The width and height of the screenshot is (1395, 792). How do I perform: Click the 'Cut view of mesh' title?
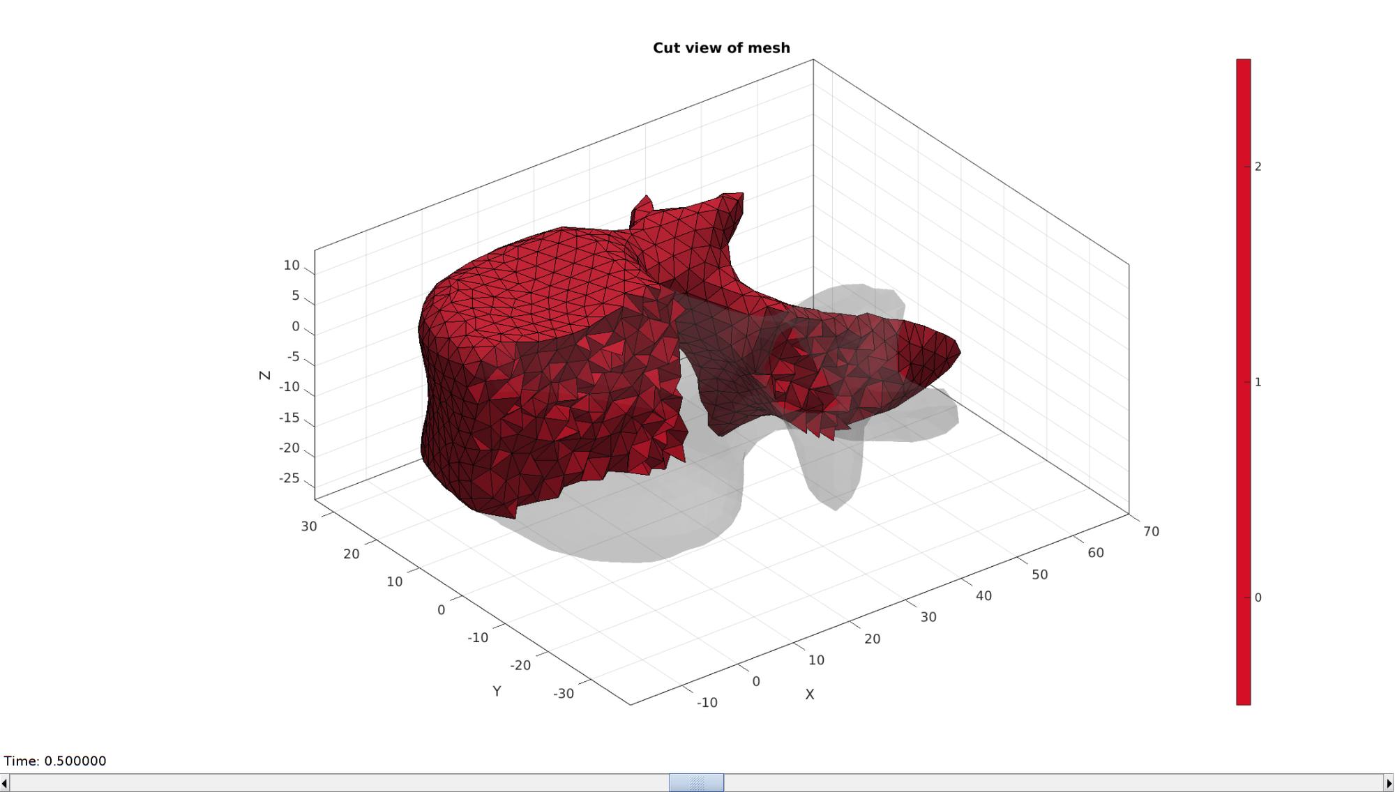click(x=721, y=48)
